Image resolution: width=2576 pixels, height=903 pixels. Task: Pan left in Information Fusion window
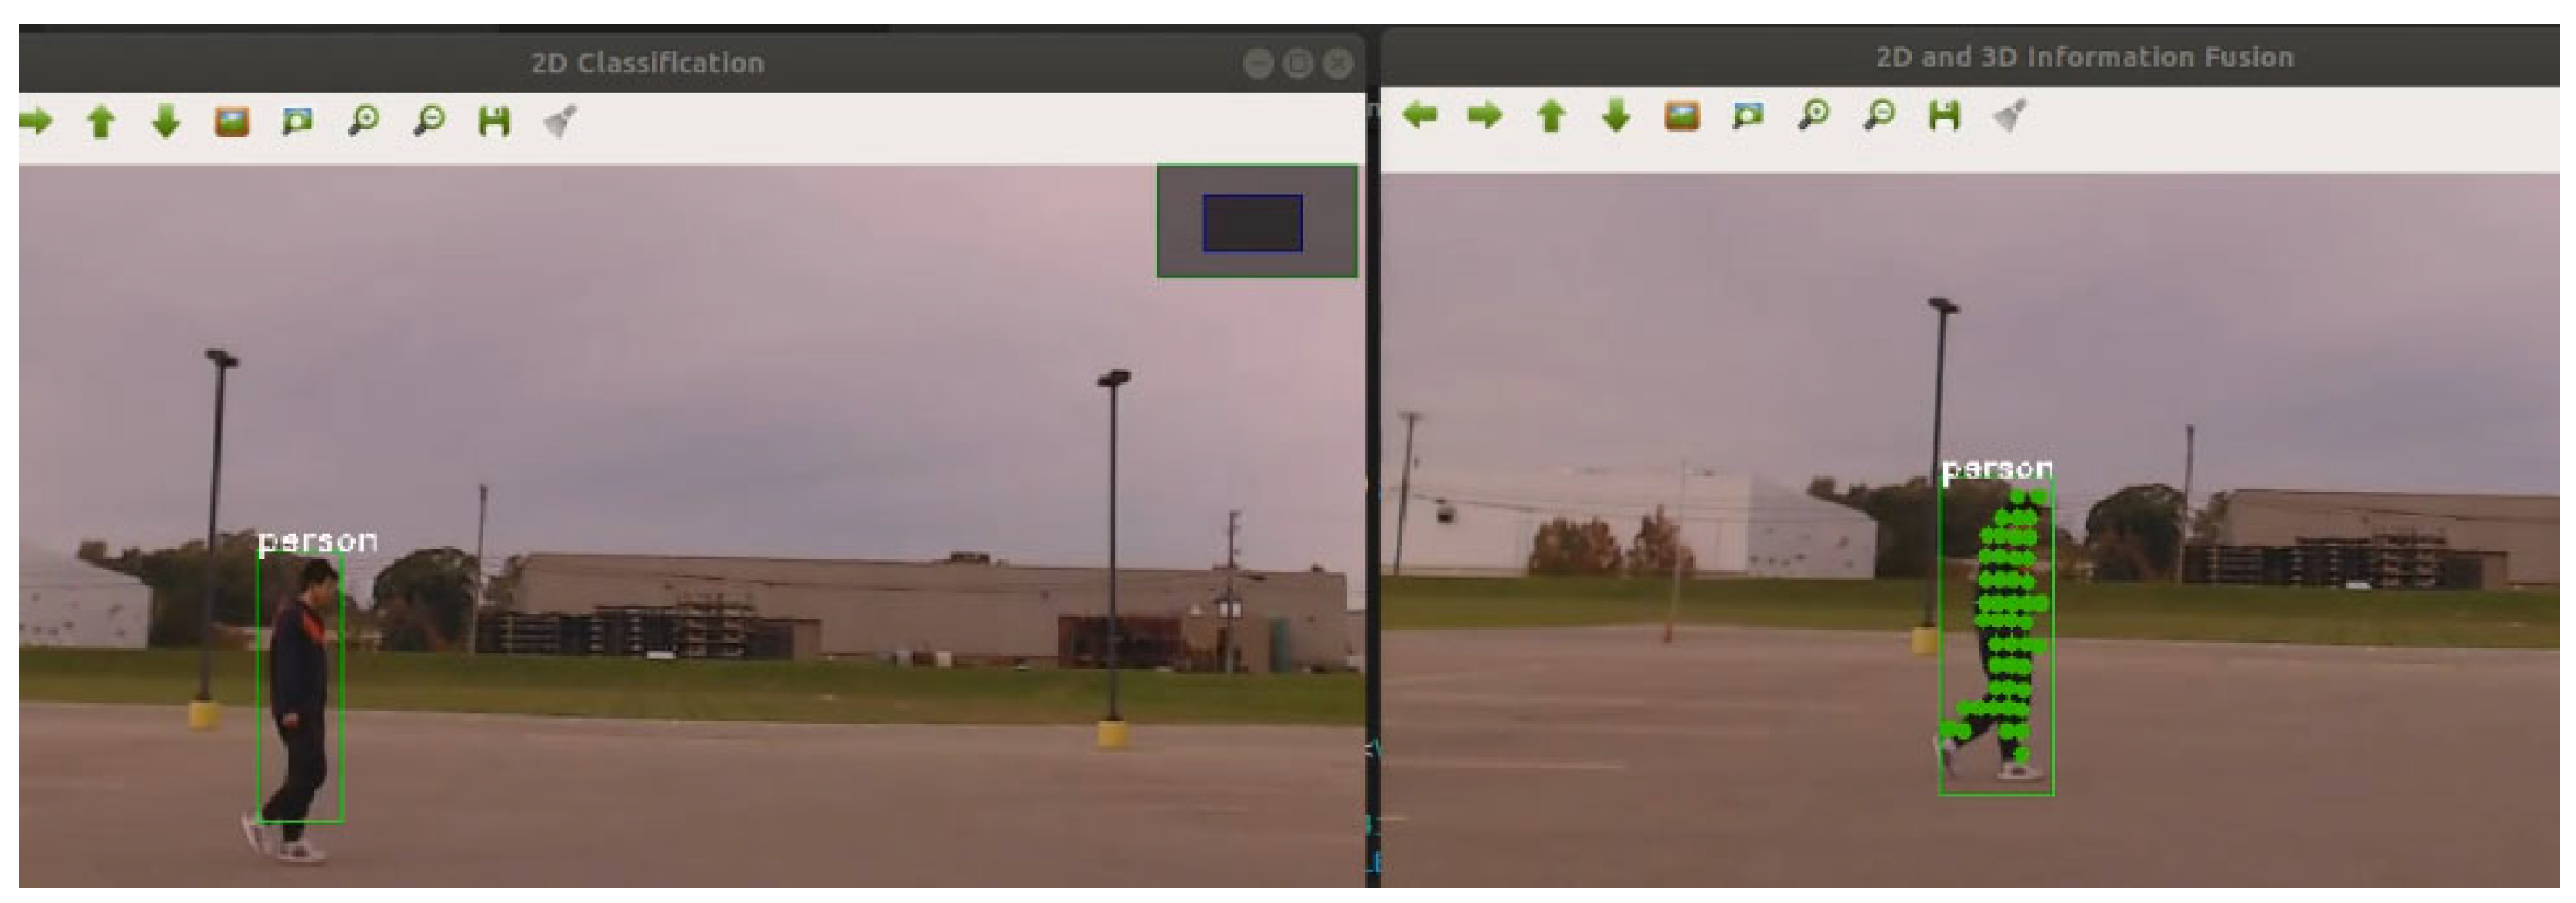(1420, 116)
